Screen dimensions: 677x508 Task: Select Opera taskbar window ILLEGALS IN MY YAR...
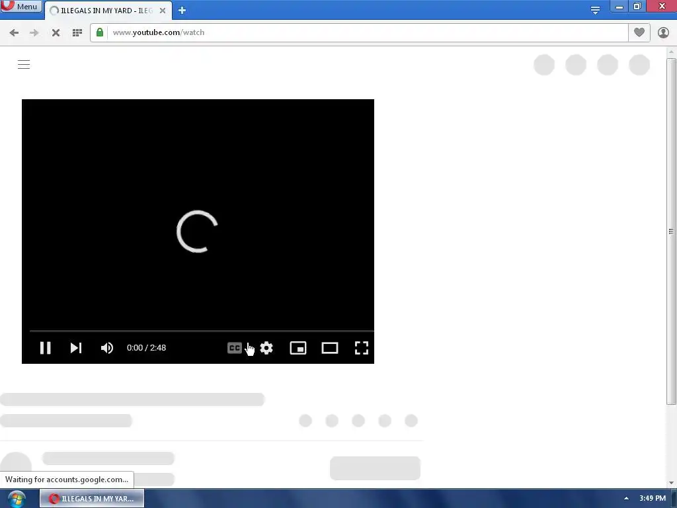click(92, 499)
